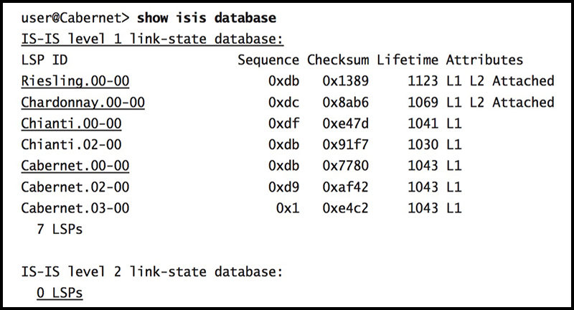This screenshot has height=310, width=574.
Task: Click the level 2 link-state database heading
Action: click(x=152, y=272)
